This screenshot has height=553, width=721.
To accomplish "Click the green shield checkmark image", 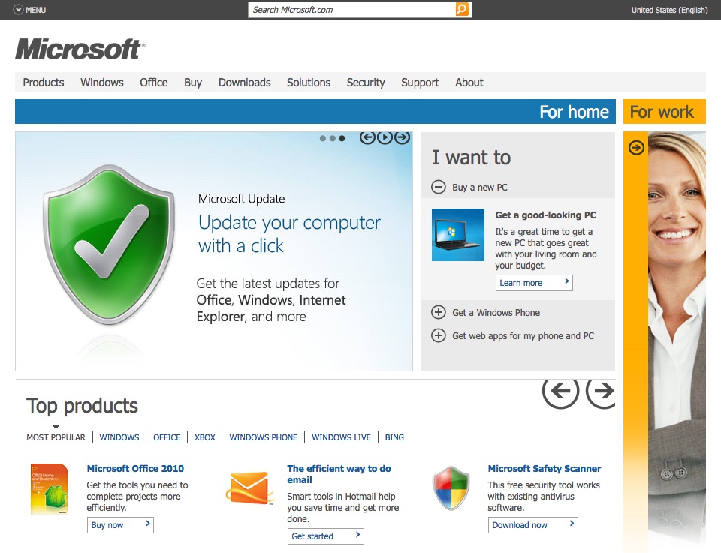I will [110, 245].
